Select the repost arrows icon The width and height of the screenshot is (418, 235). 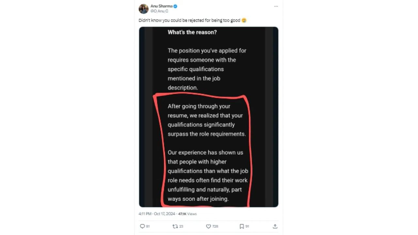click(175, 226)
